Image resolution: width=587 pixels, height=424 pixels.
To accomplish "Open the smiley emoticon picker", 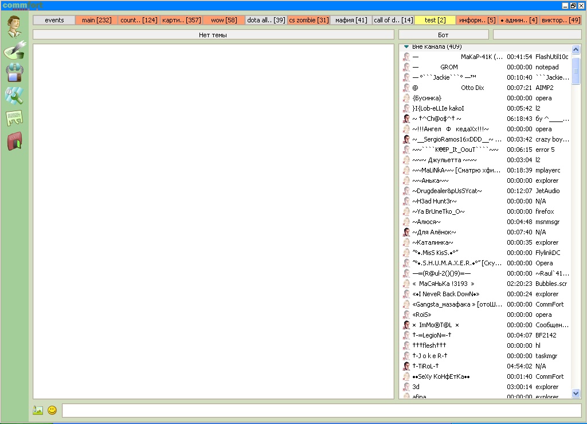I will point(52,410).
